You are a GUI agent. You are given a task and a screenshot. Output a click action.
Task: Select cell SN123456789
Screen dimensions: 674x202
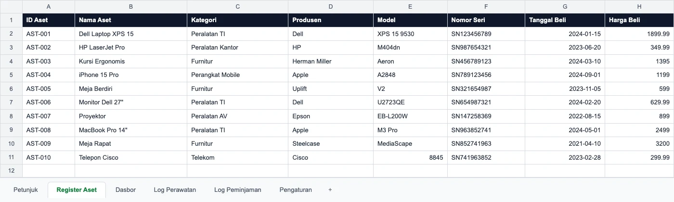[x=486, y=34]
